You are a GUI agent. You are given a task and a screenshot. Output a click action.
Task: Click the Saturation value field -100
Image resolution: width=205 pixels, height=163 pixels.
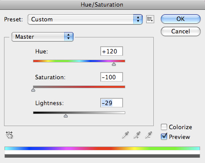tap(111, 77)
